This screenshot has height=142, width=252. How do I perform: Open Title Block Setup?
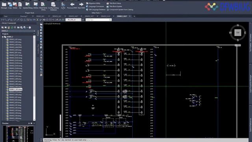114,3
